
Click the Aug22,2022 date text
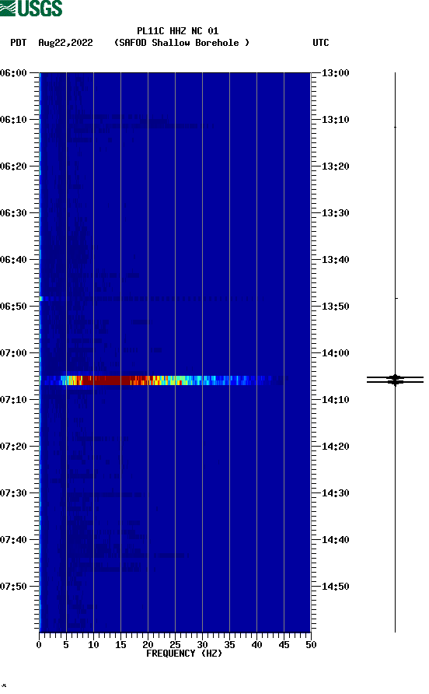65,43
